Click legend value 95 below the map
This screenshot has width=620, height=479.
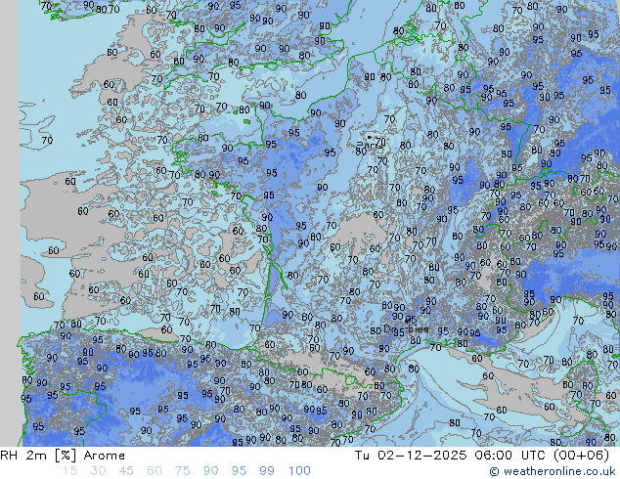tap(239, 471)
